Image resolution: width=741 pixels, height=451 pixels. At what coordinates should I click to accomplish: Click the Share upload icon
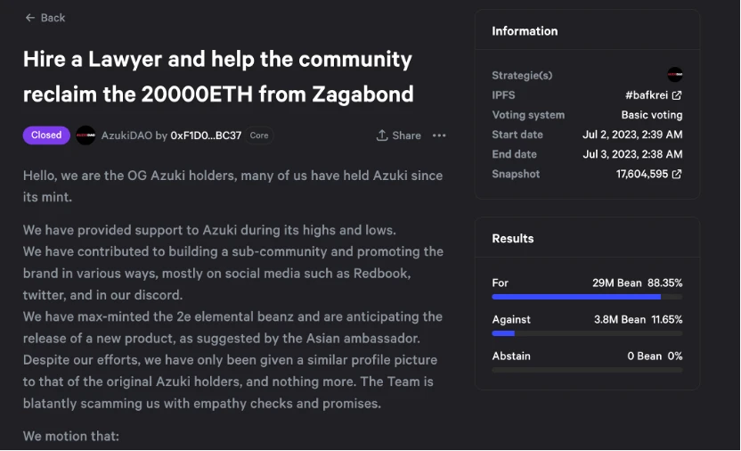382,135
